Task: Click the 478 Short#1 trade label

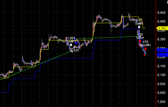Action: tap(145, 44)
